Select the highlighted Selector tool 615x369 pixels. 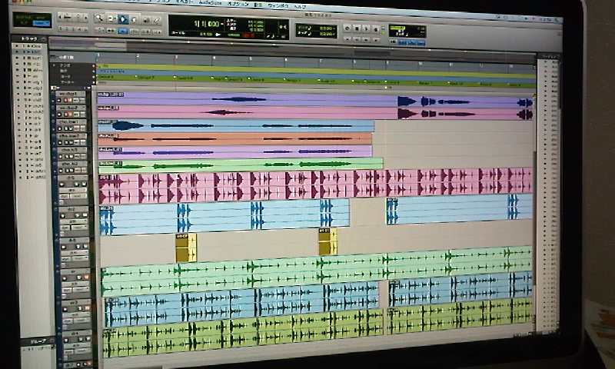[x=123, y=18]
